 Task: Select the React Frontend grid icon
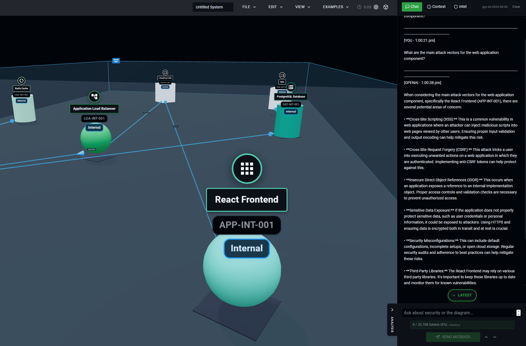(x=247, y=169)
